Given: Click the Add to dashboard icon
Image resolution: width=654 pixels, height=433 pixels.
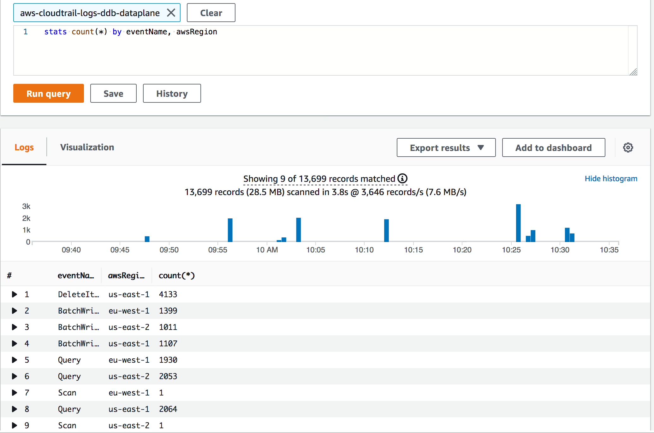Looking at the screenshot, I should [554, 147].
